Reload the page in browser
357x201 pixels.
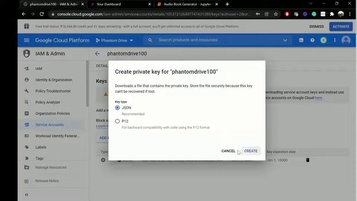coord(42,14)
